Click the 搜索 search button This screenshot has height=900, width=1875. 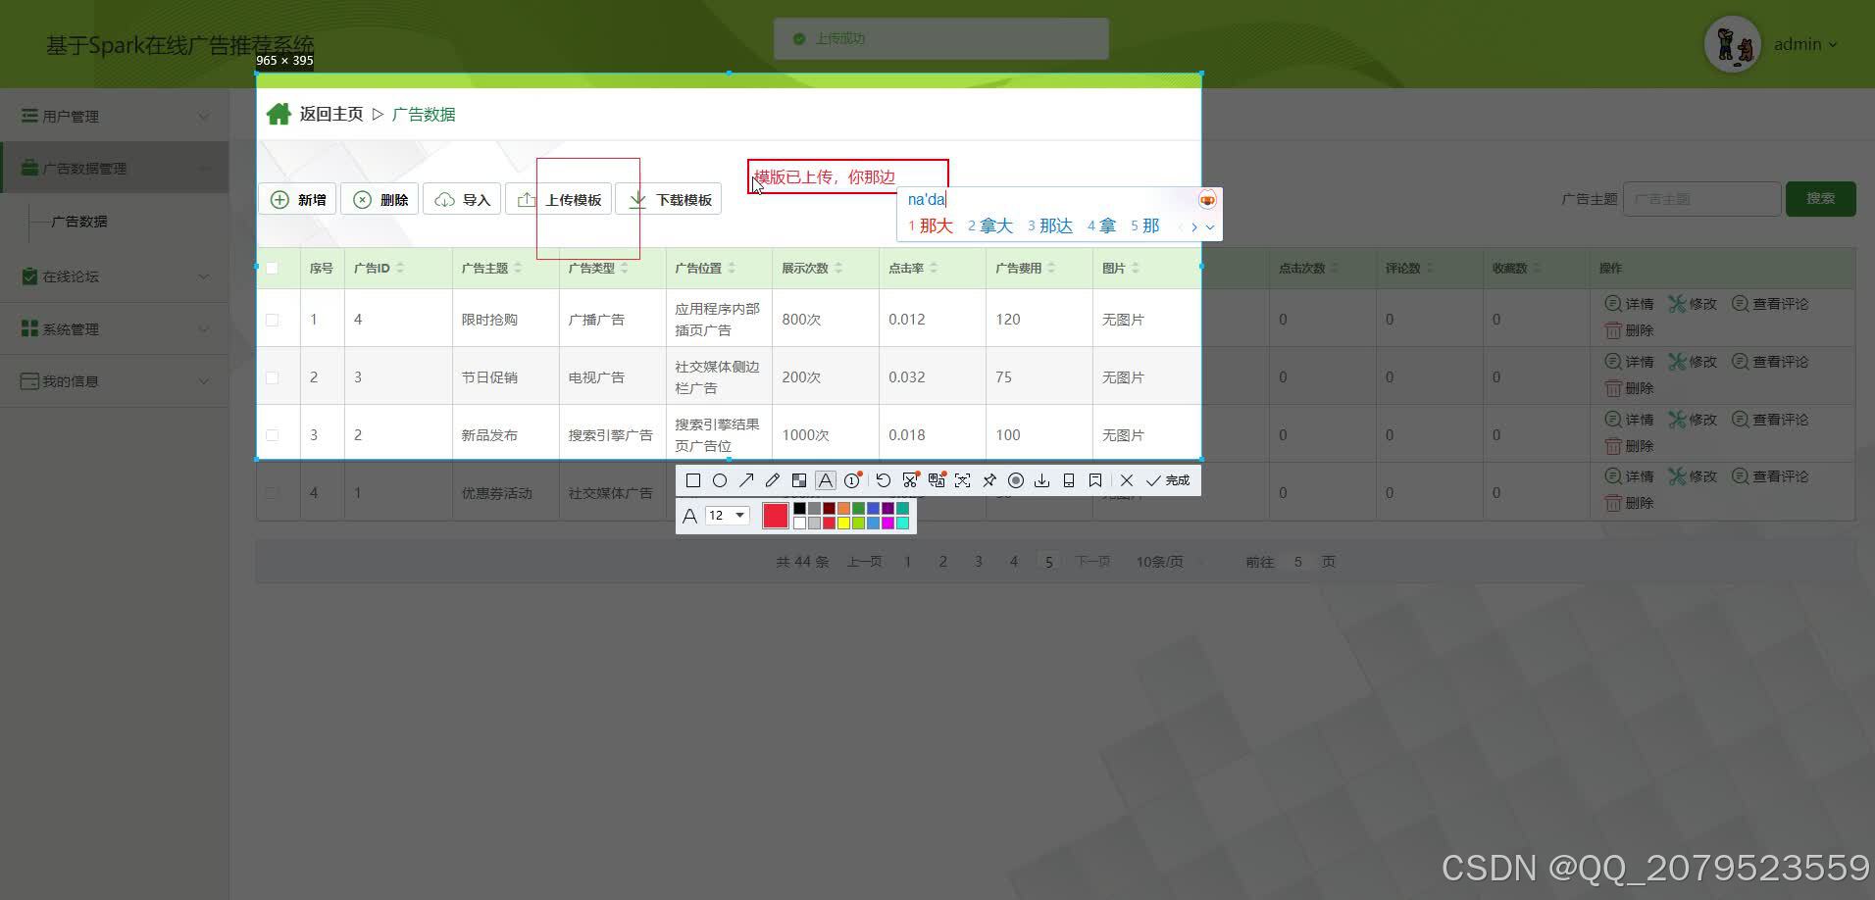coord(1820,198)
